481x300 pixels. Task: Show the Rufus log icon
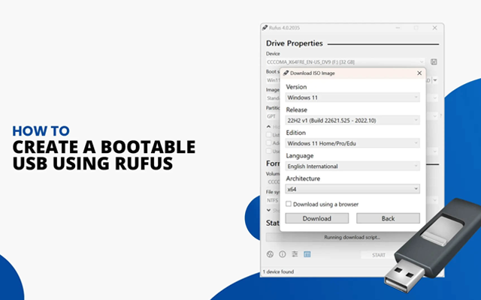click(x=307, y=254)
